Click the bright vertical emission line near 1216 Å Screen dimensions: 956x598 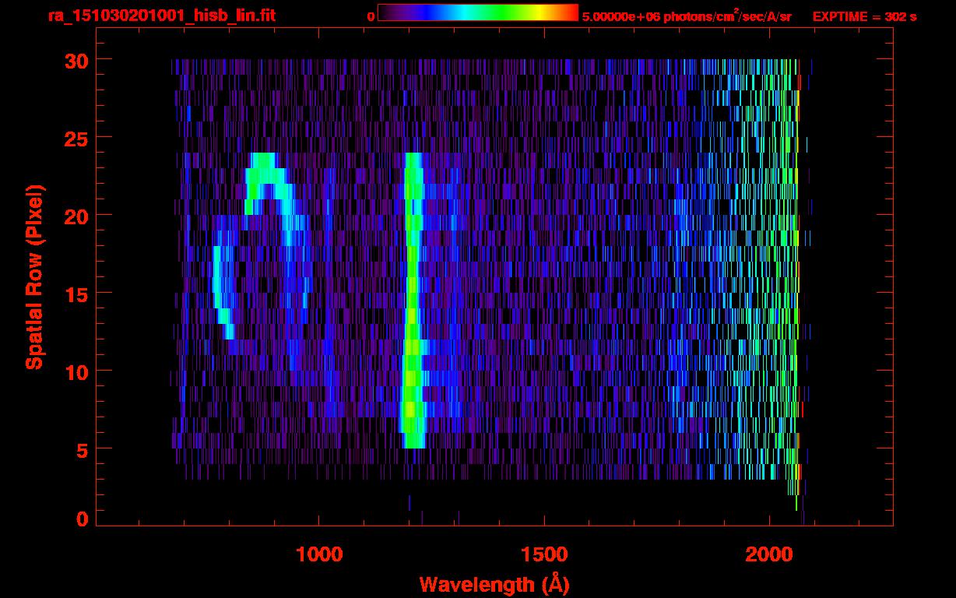(x=412, y=301)
